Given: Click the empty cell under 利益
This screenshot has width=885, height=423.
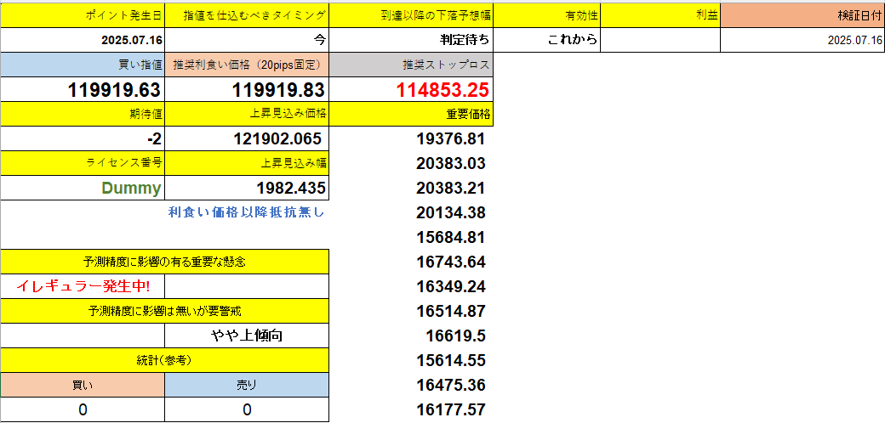Looking at the screenshot, I should (x=660, y=41).
